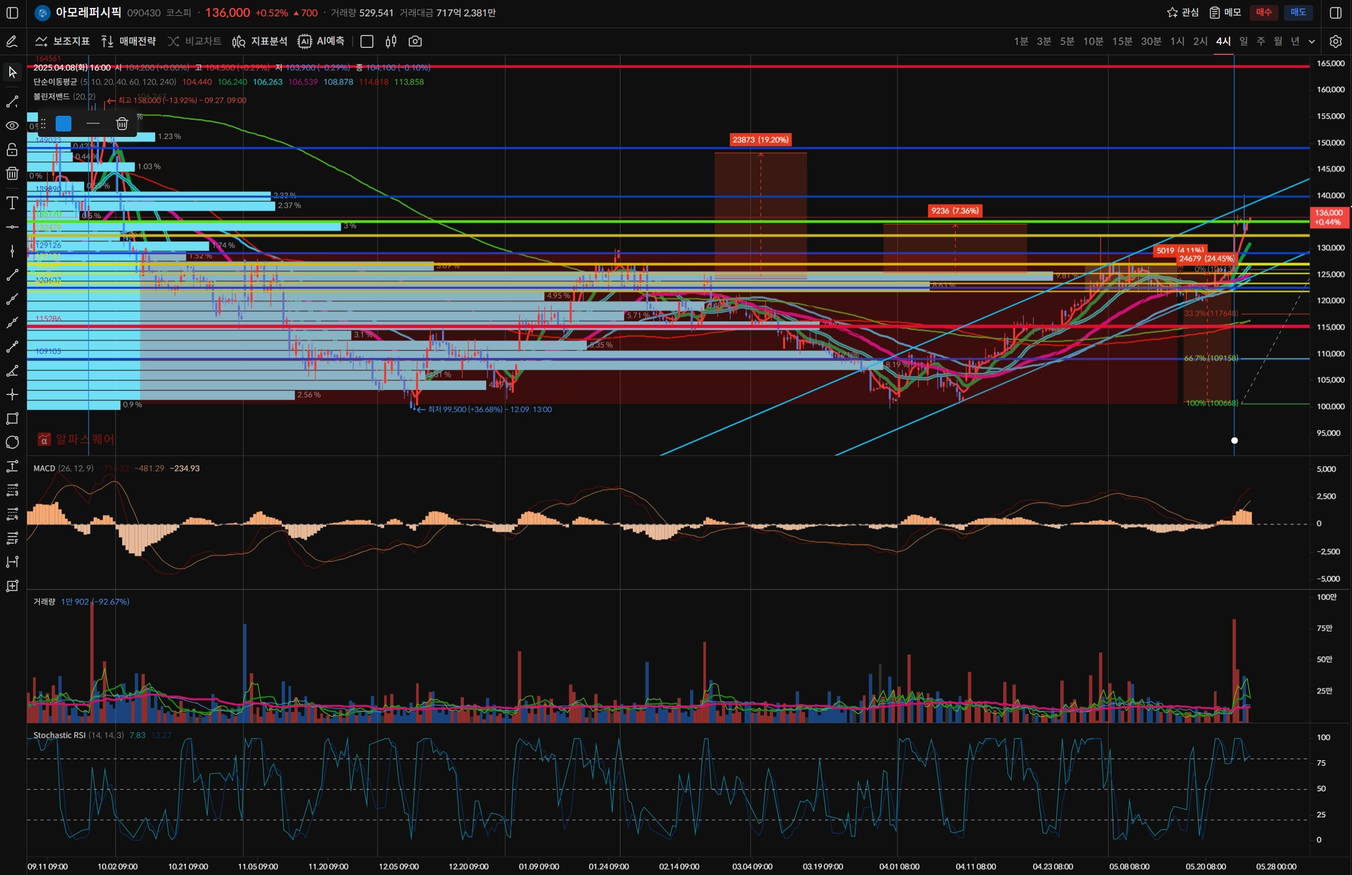
Task: Toggle the lock drawings icon
Action: (12, 150)
